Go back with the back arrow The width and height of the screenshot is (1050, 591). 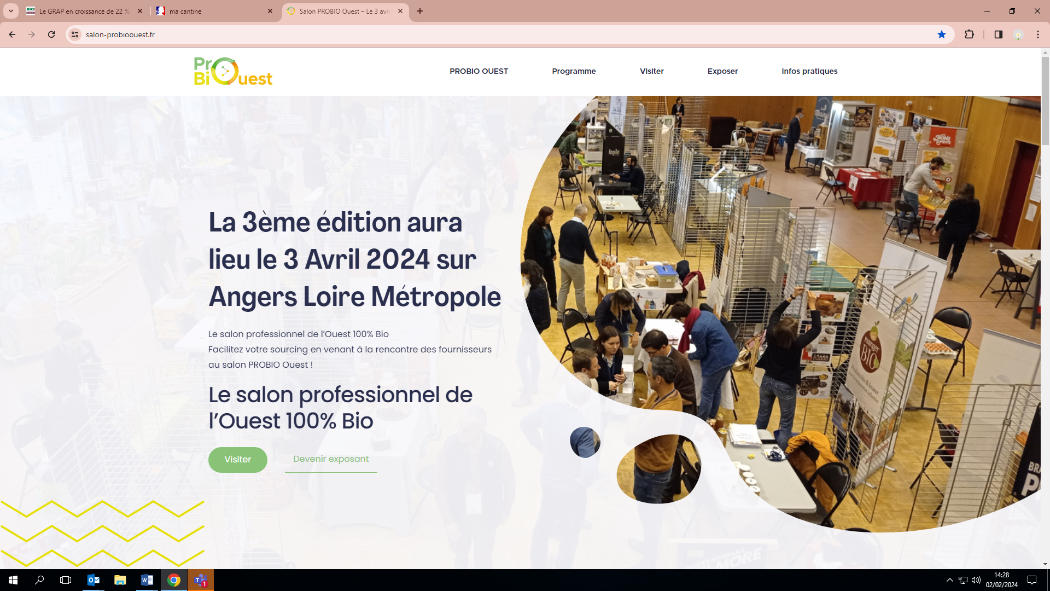coord(12,34)
